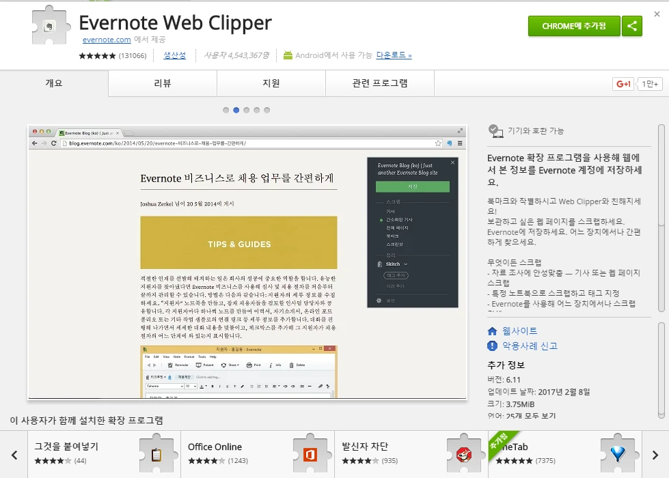Click the CHROME에 추가됨 button
Viewport: 669px width, 478px height.
tap(574, 26)
